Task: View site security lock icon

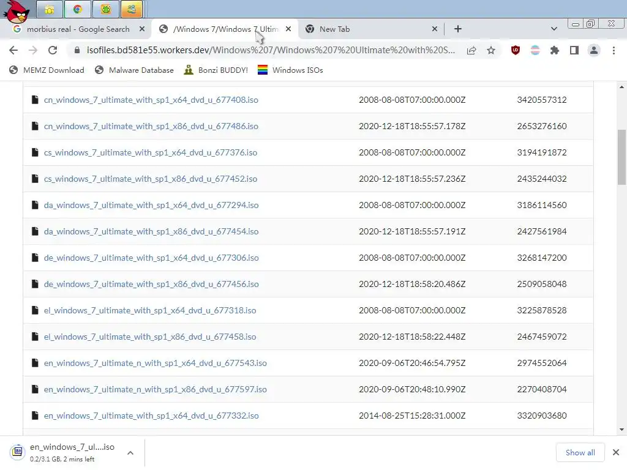Action: coord(78,50)
